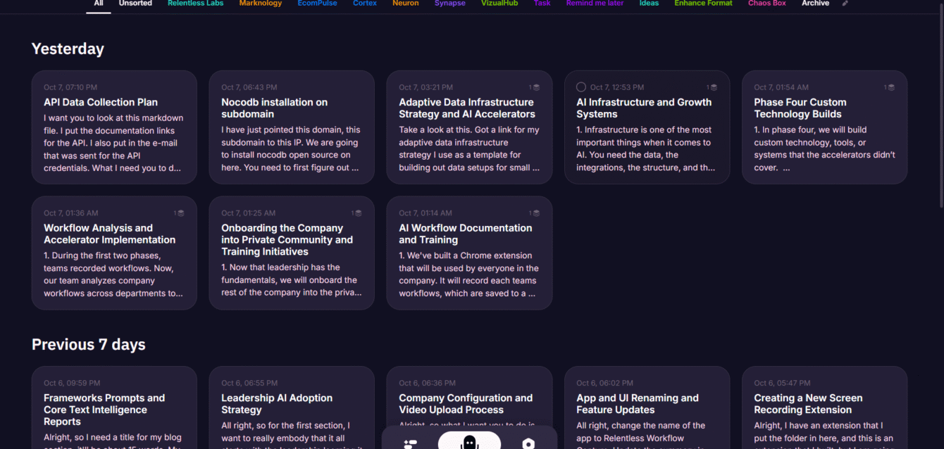Click stack icon on Phase Four Custom note
The image size is (944, 449).
(x=890, y=88)
